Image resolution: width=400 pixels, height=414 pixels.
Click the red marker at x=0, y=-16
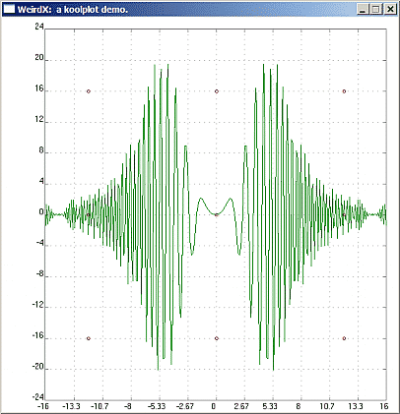[216, 338]
